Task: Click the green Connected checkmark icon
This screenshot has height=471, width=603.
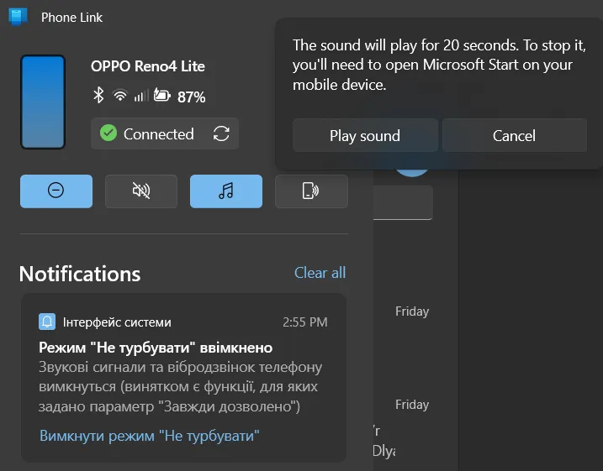Action: click(108, 133)
